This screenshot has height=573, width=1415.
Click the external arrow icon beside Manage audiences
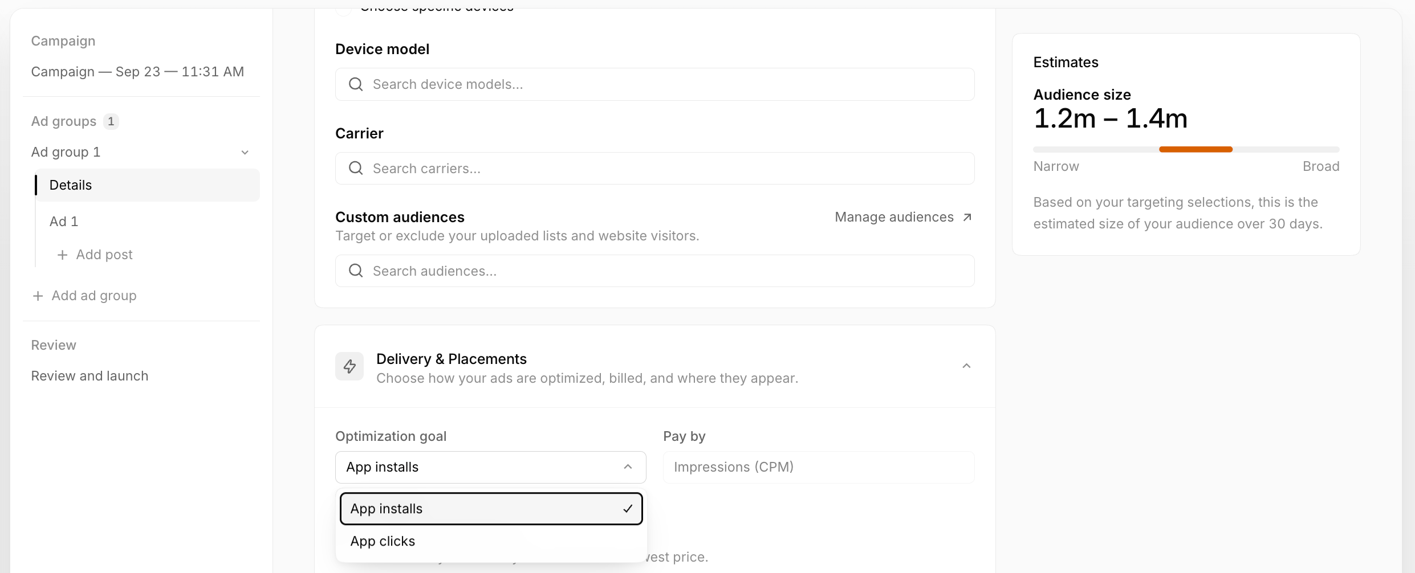[x=967, y=217]
